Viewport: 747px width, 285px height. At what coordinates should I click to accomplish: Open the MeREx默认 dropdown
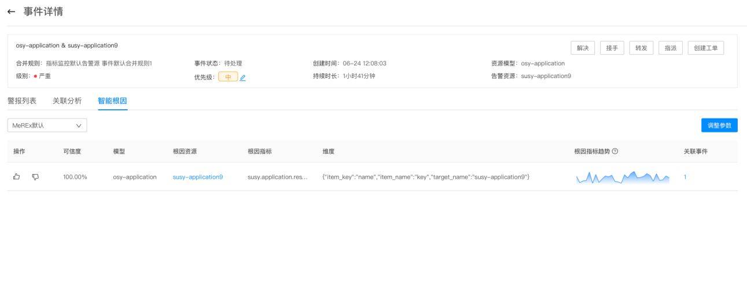(x=47, y=125)
